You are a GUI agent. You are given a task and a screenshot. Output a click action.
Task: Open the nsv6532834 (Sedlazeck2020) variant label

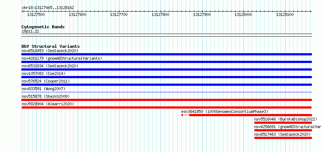click(x=50, y=66)
